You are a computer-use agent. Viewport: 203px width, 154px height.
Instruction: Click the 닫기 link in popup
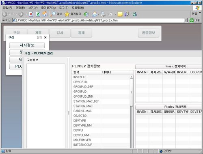(39, 37)
